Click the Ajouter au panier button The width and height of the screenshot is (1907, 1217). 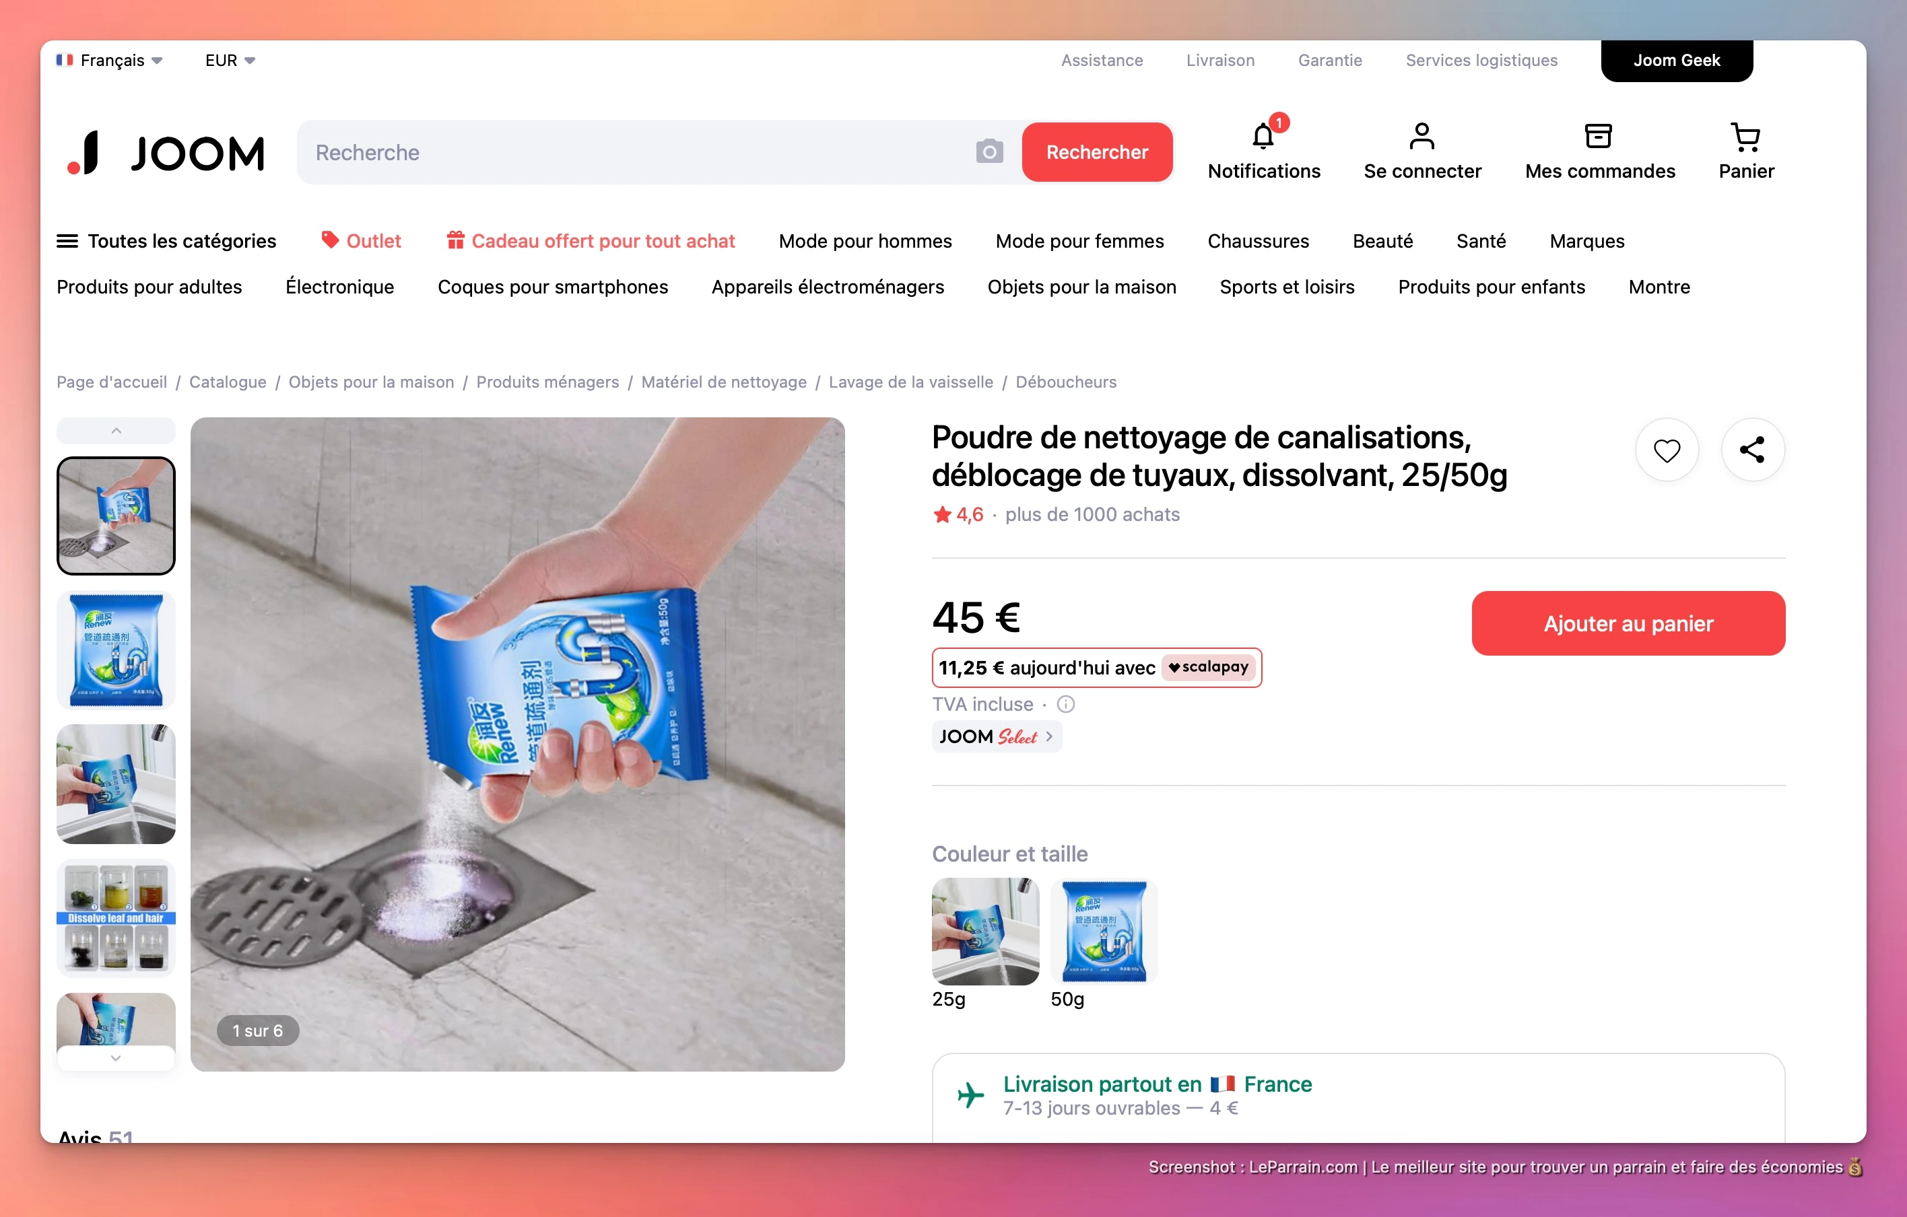[x=1628, y=623]
